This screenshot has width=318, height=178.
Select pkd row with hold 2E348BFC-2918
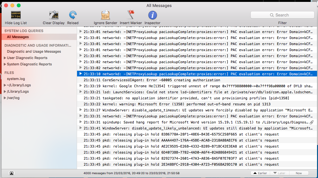tap(197, 164)
